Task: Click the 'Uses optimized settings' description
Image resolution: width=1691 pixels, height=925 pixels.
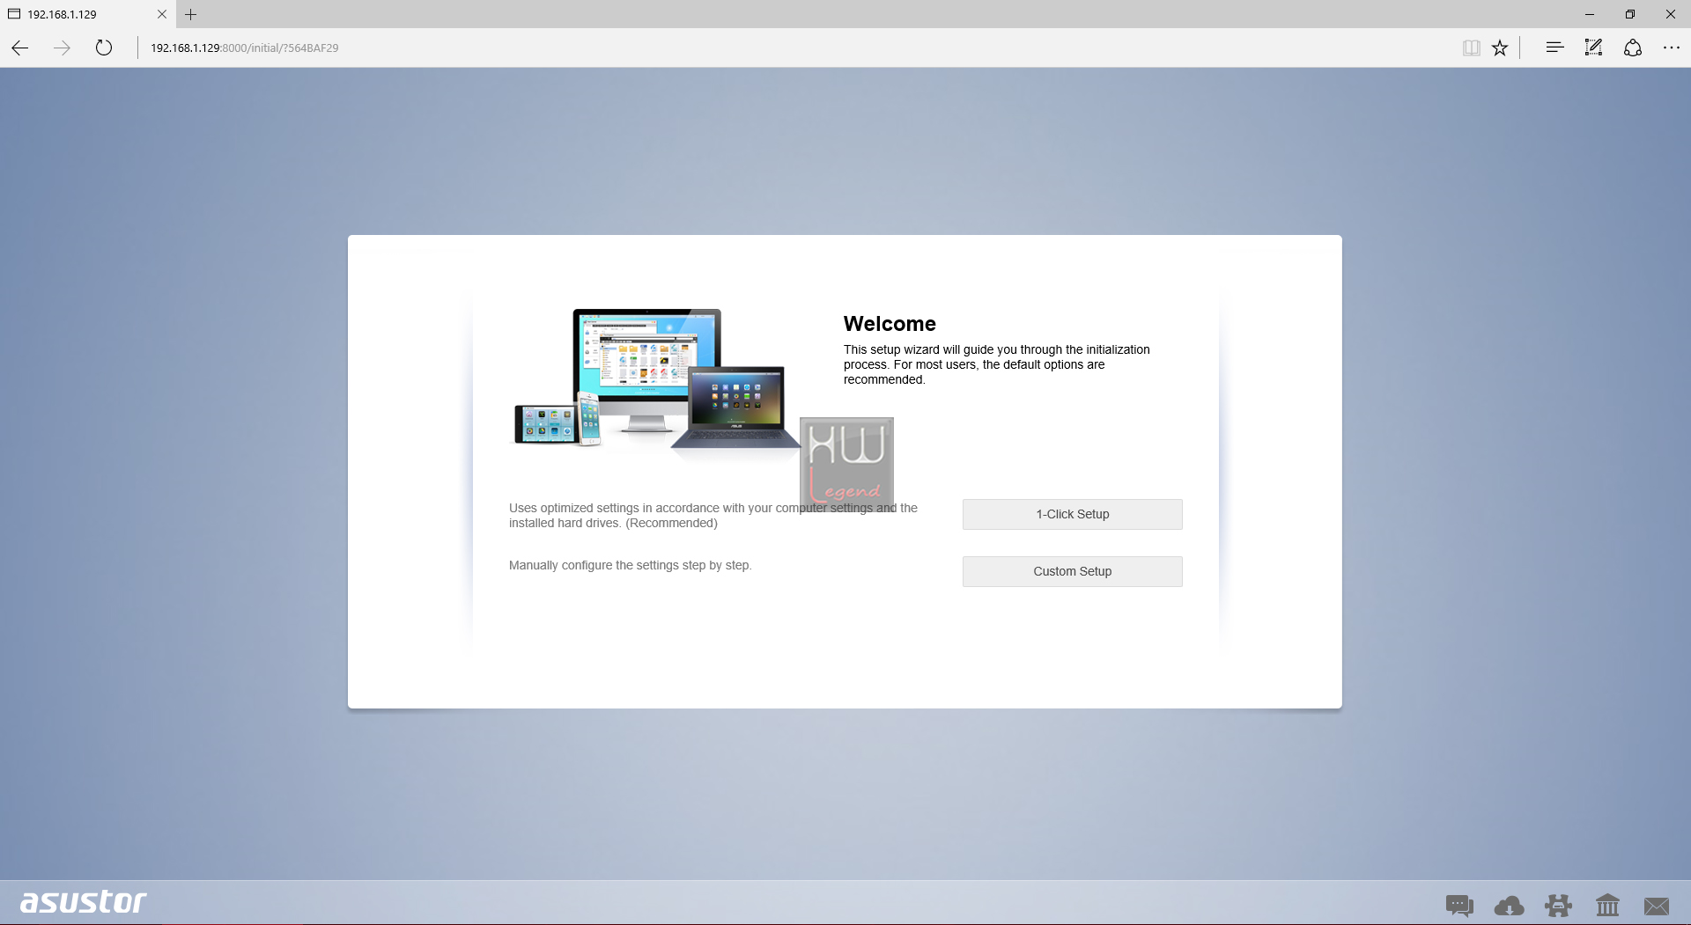Action: (713, 515)
